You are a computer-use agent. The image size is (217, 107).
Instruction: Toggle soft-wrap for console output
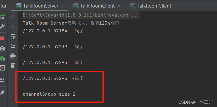pos(13,36)
